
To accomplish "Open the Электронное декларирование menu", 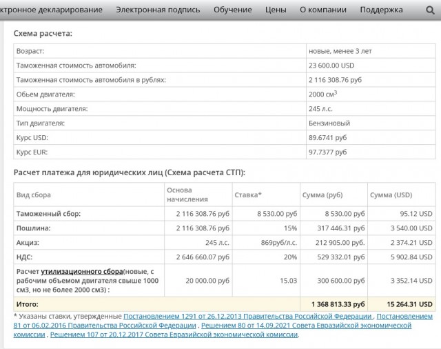I will 51,10.
